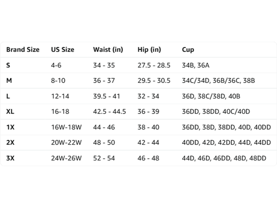
Task: Click the 3X brand size label
Action: pyautogui.click(x=10, y=158)
